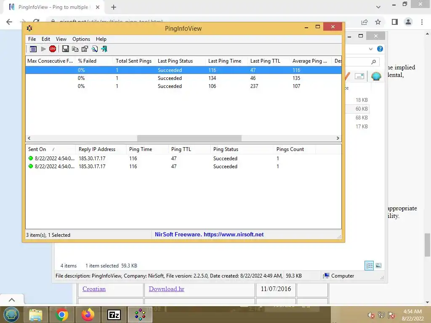Open the View menu

tap(61, 39)
